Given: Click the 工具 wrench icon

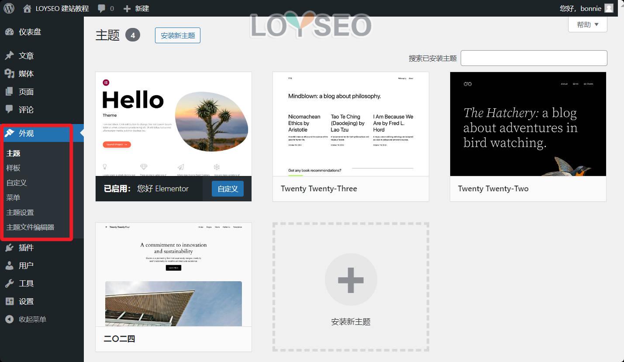Looking at the screenshot, I should click(x=9, y=283).
